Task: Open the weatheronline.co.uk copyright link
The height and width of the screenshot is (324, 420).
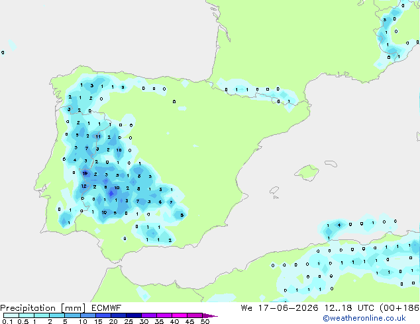Action: pyautogui.click(x=364, y=318)
